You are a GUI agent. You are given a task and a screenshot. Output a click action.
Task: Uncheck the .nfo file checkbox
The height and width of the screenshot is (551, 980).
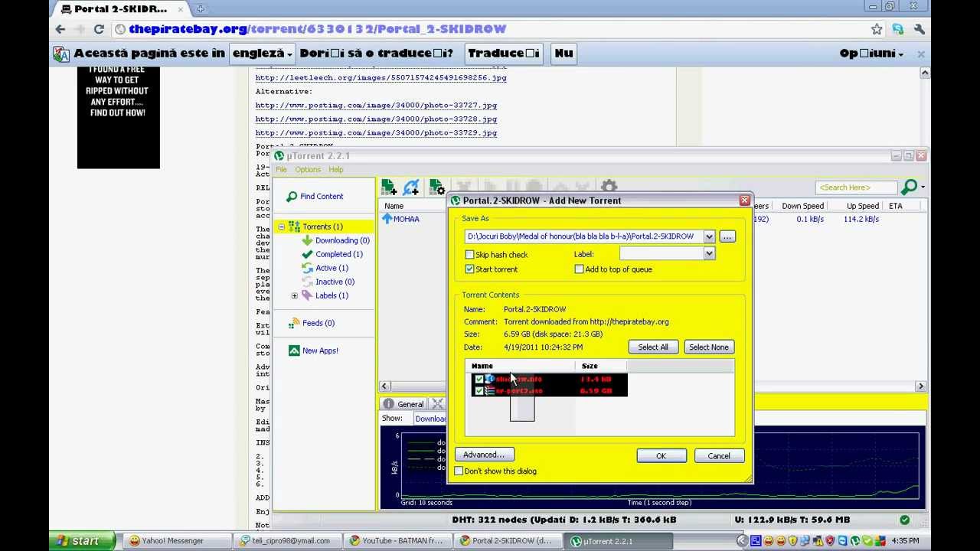point(479,379)
